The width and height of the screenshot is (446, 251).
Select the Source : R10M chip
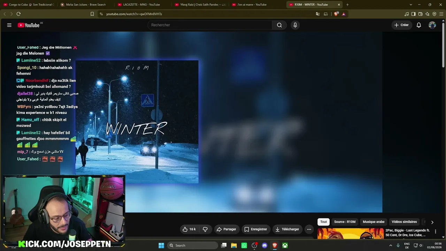coord(345,222)
